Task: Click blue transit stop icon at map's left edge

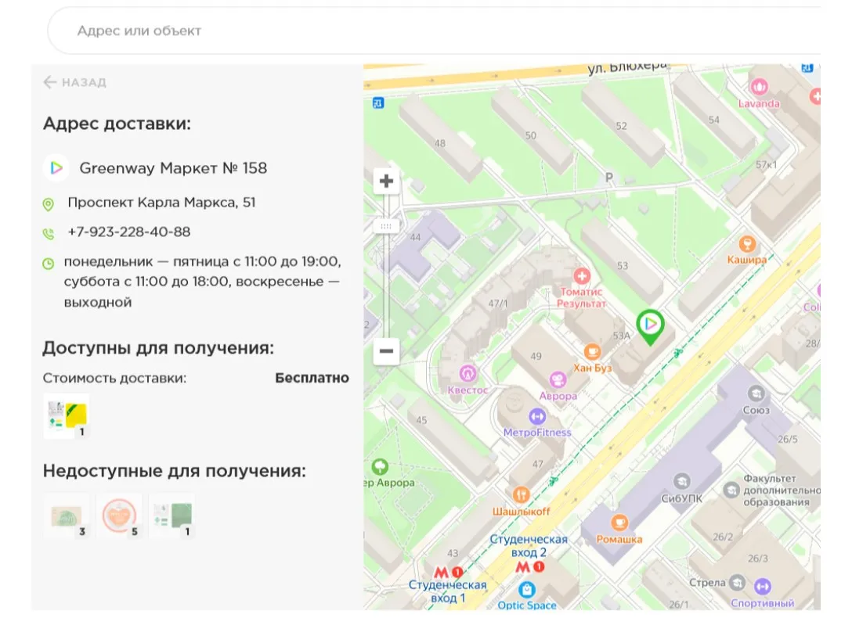Action: (x=378, y=102)
